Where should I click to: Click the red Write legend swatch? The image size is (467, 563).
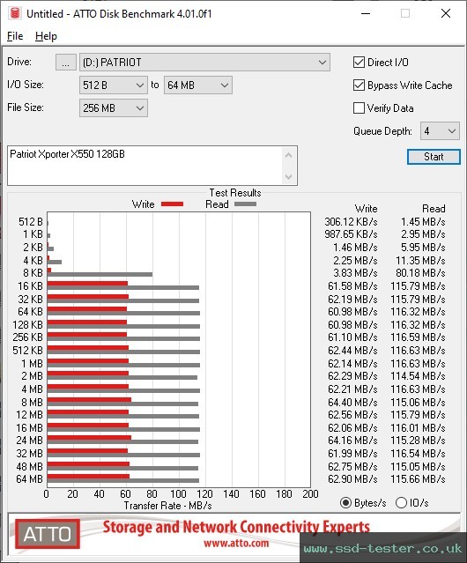pyautogui.click(x=173, y=204)
